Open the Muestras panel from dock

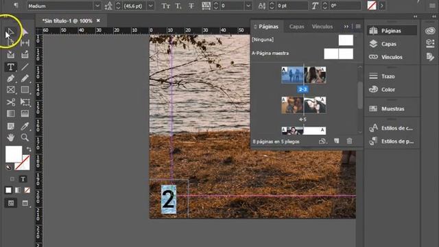tap(392, 108)
